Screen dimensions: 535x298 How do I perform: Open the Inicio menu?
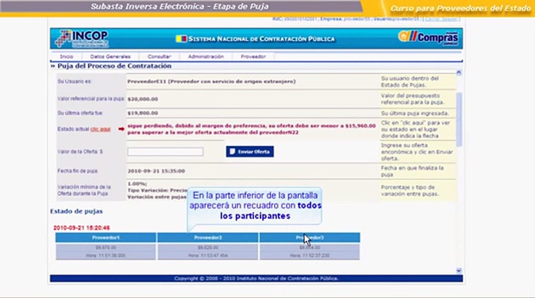66,57
